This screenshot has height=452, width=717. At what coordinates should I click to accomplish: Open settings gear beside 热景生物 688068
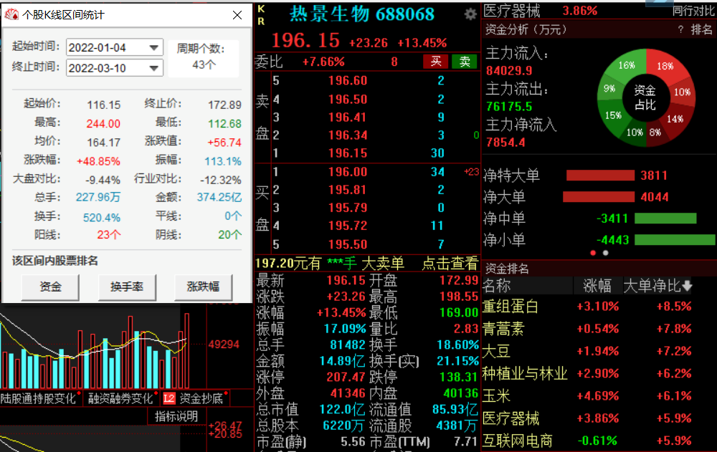pyautogui.click(x=470, y=14)
